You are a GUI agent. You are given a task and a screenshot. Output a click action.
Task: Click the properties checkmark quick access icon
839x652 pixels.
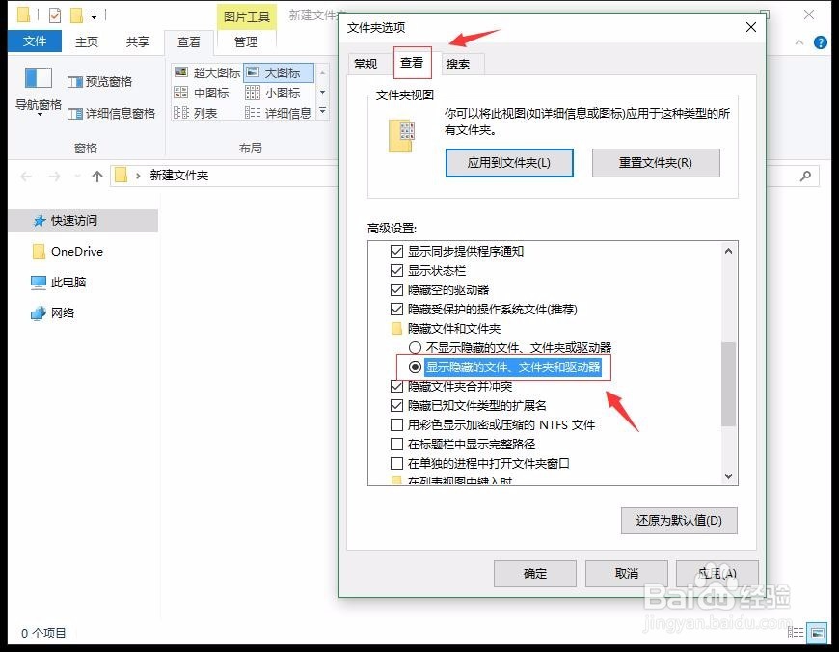[x=55, y=15]
